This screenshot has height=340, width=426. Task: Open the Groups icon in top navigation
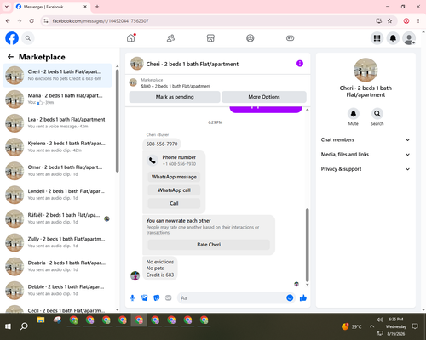(x=250, y=38)
